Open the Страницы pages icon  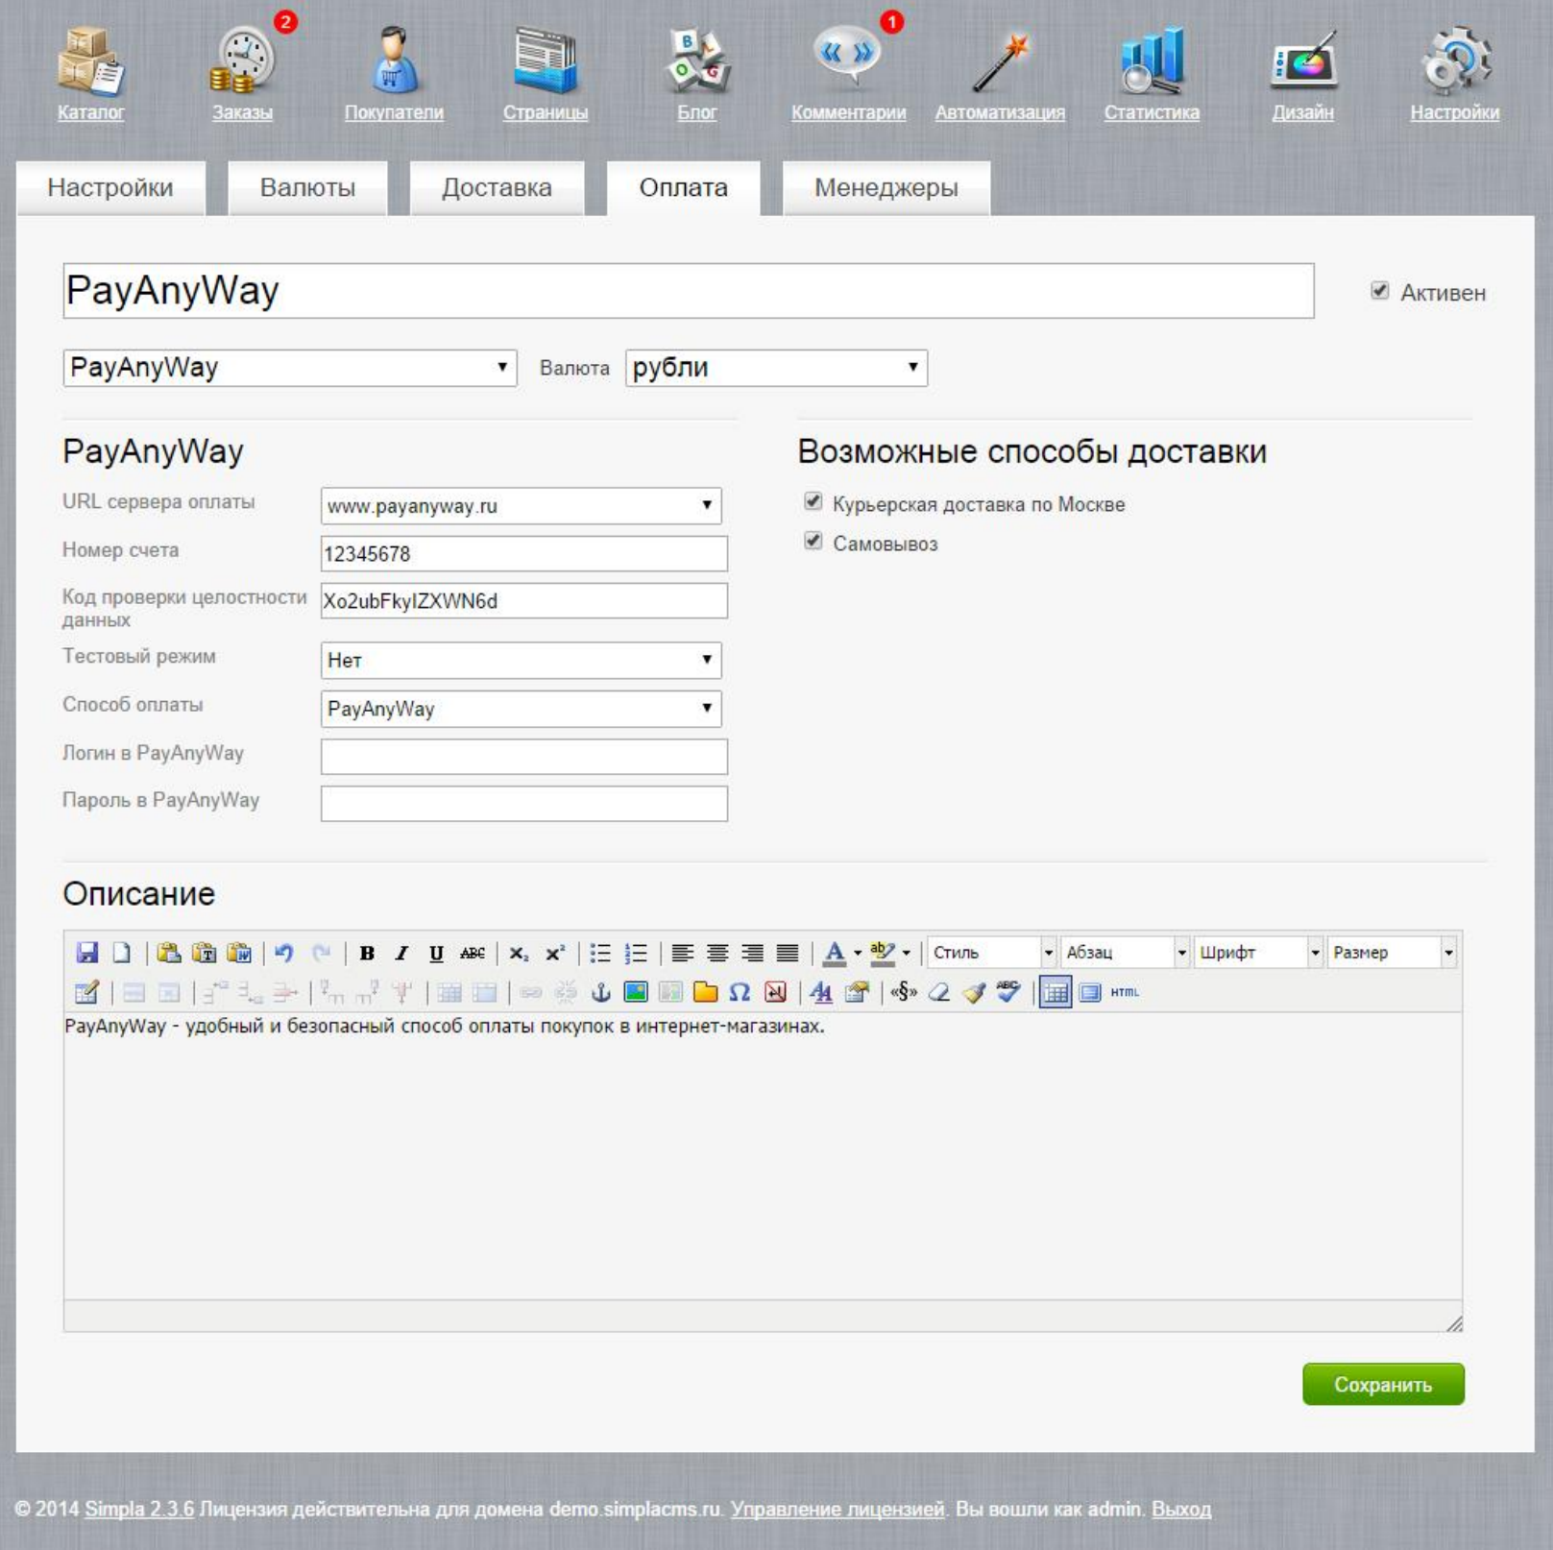(x=545, y=60)
